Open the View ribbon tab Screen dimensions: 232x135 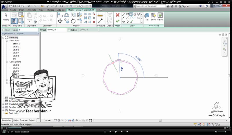(41, 10)
